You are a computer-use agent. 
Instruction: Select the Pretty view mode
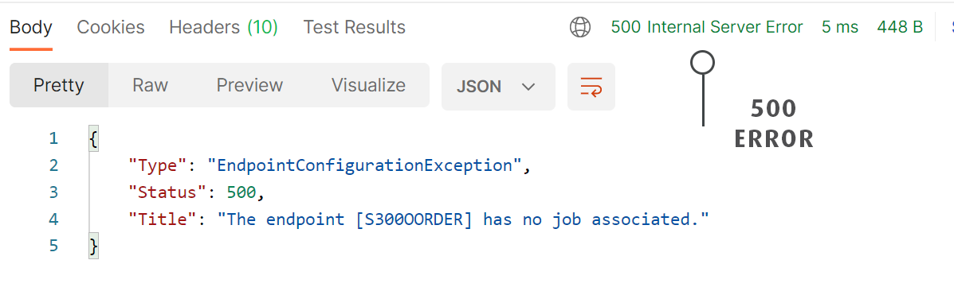coord(58,85)
